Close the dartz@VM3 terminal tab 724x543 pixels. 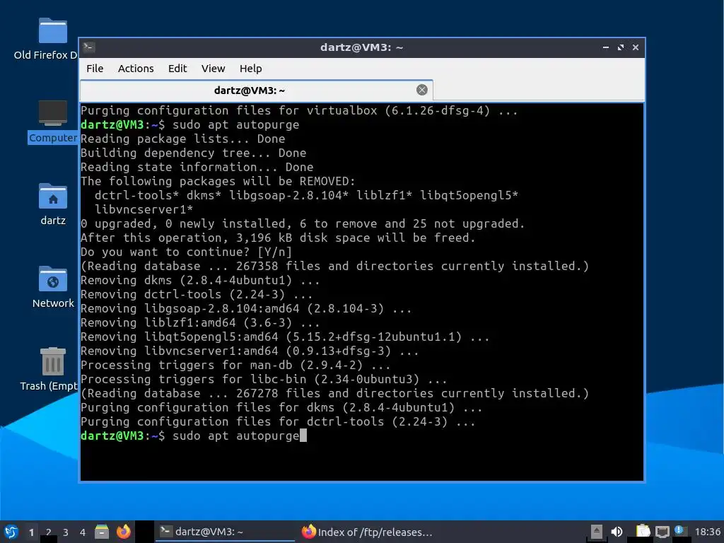point(421,90)
